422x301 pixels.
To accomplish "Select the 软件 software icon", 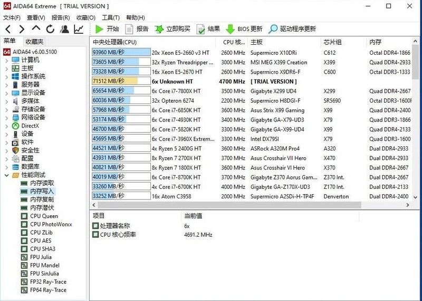I will pos(15,142).
